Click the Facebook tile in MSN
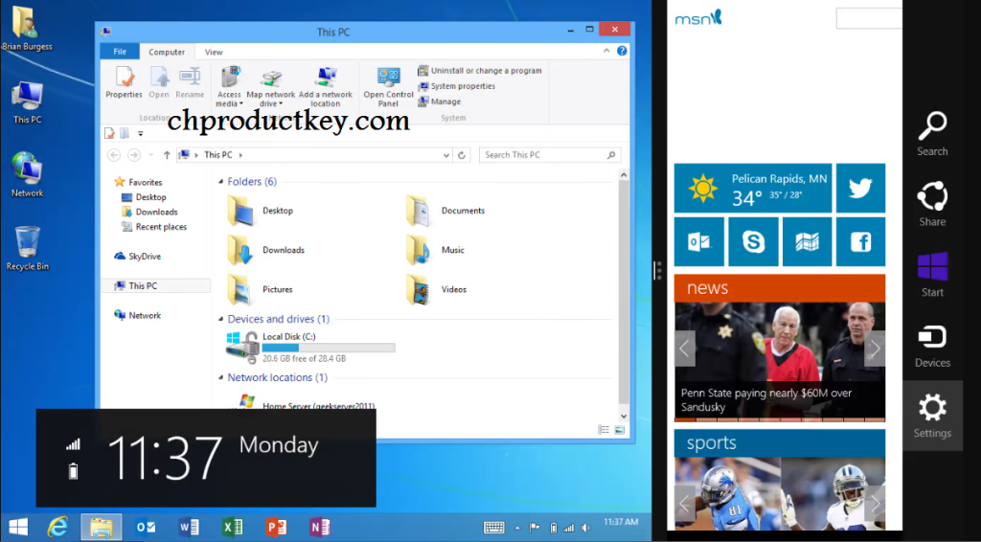The image size is (981, 542). coord(860,242)
